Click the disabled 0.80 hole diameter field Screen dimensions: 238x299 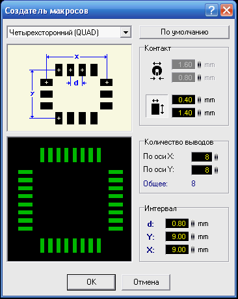point(183,78)
